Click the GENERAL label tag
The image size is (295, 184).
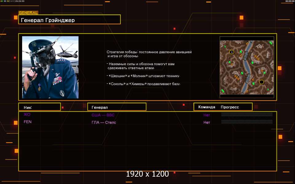[28, 13]
